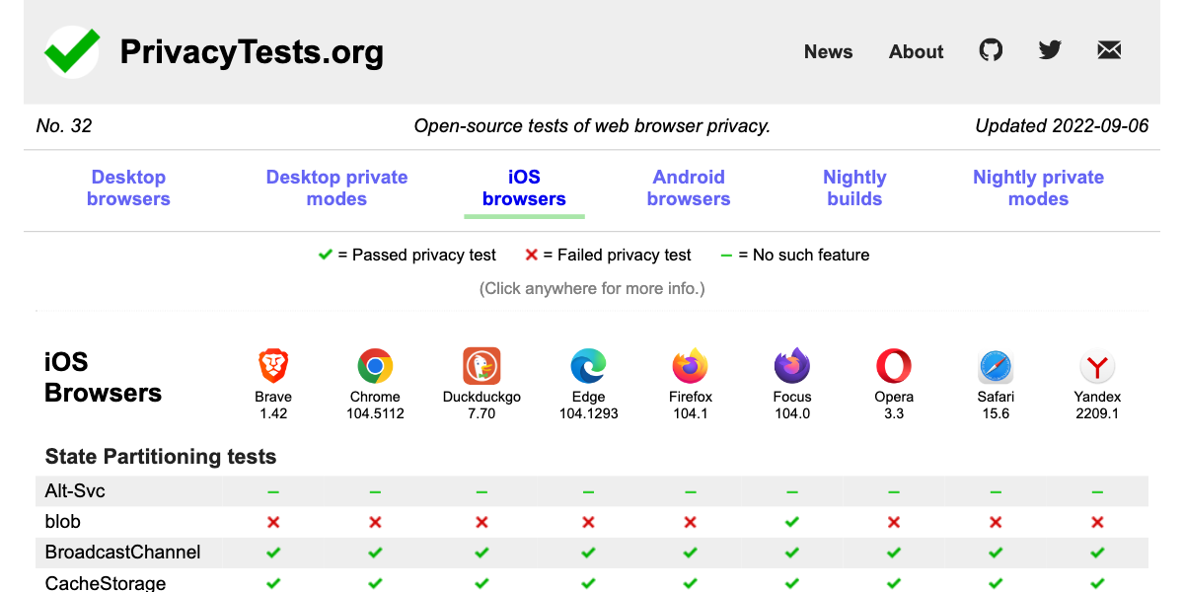Open the About page
Screen dimensions: 1184x592
click(916, 51)
